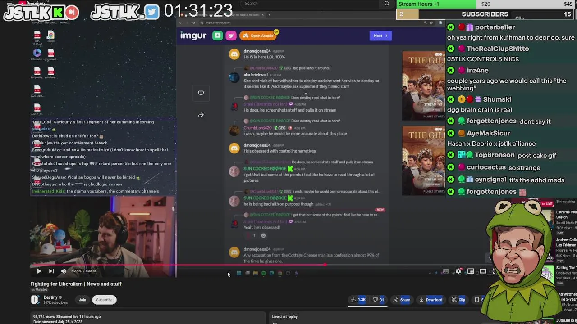Click the video title Fighting for Liberalism

pos(76,284)
